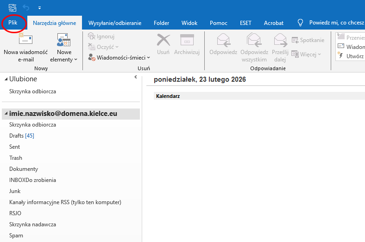The width and height of the screenshot is (365, 242).
Task: Collapse the imie.nazwisko@domena.kielce.eu account tree
Action: click(6, 114)
